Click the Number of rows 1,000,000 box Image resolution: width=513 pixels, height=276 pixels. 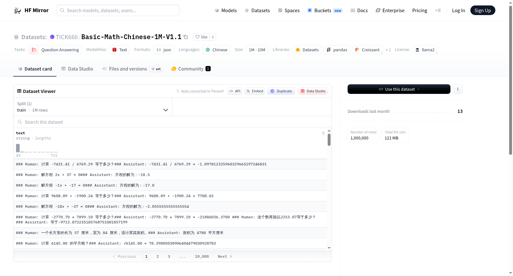click(364, 135)
